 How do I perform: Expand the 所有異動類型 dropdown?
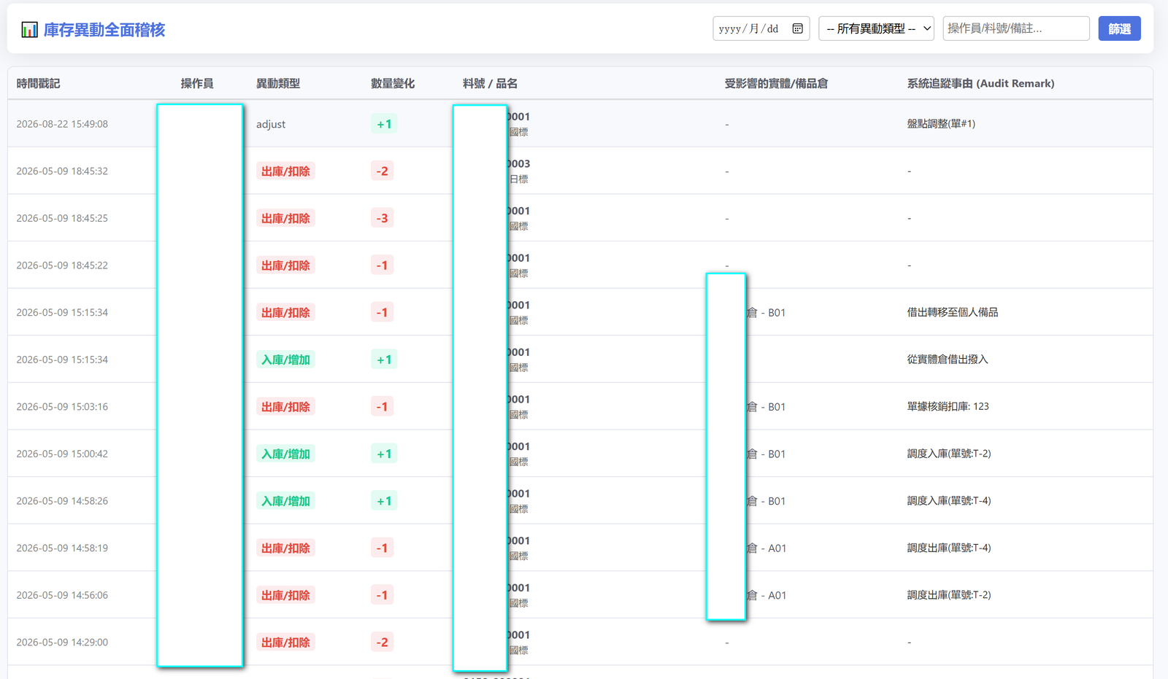pos(877,28)
